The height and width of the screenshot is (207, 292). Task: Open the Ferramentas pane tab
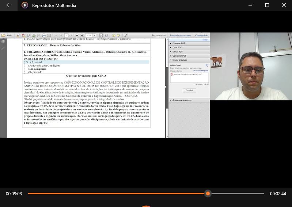[159, 35]
